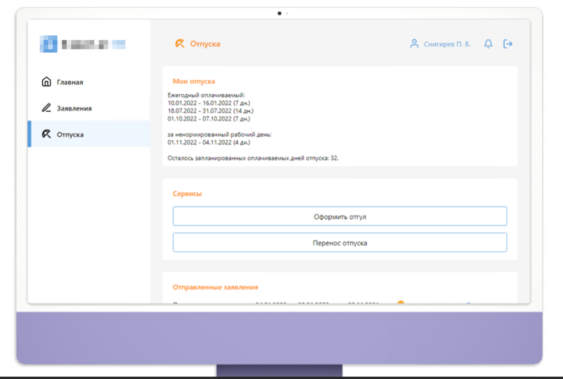563x379 pixels.
Task: Click the blurred company logo
Action: click(x=83, y=44)
